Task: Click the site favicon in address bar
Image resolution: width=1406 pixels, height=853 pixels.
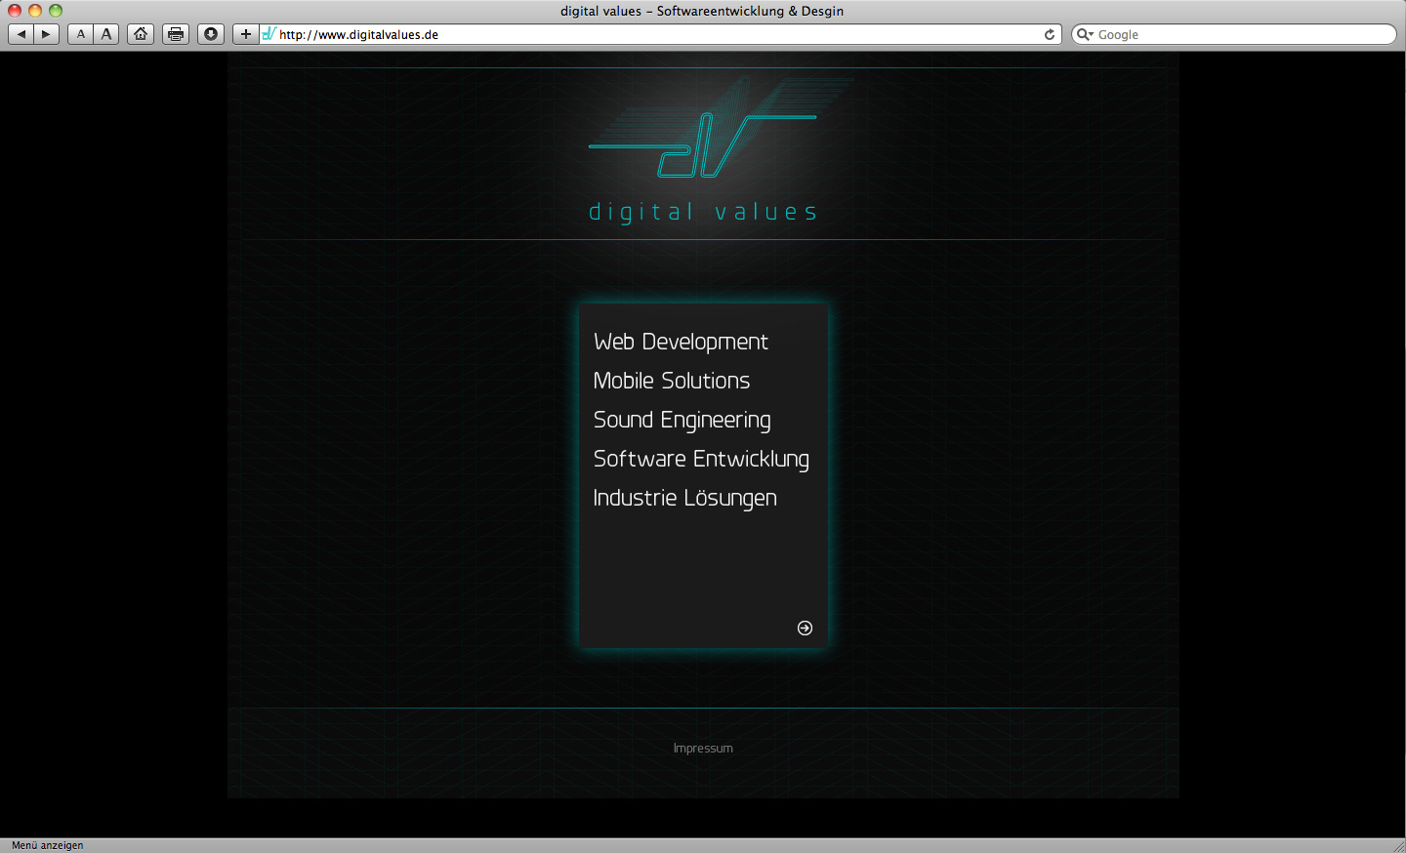Action: [x=269, y=34]
